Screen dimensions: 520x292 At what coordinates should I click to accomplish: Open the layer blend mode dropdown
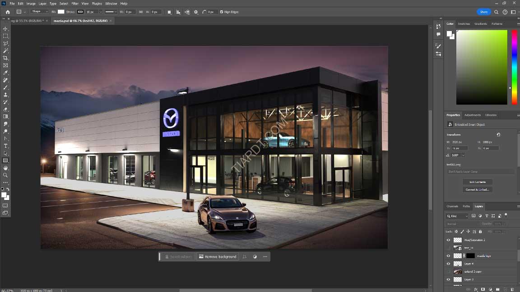[462, 224]
